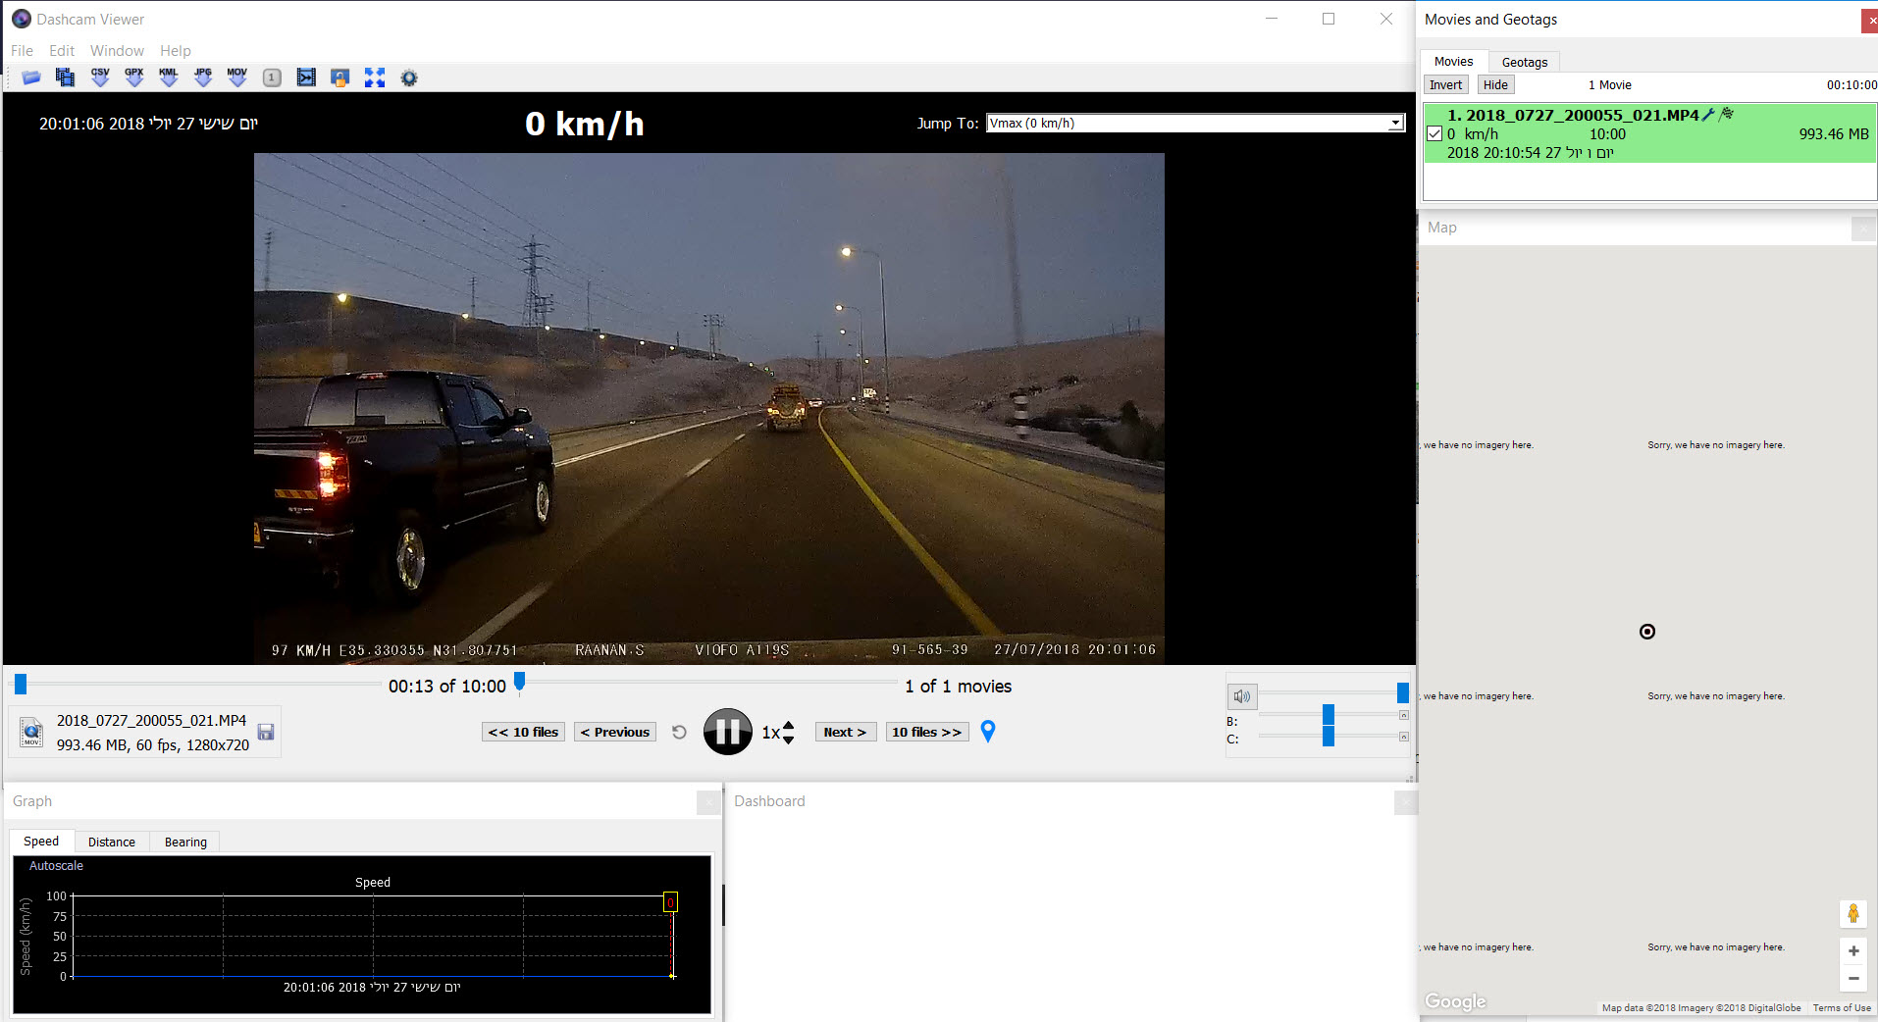Switch to the Geotags tab

click(1524, 62)
